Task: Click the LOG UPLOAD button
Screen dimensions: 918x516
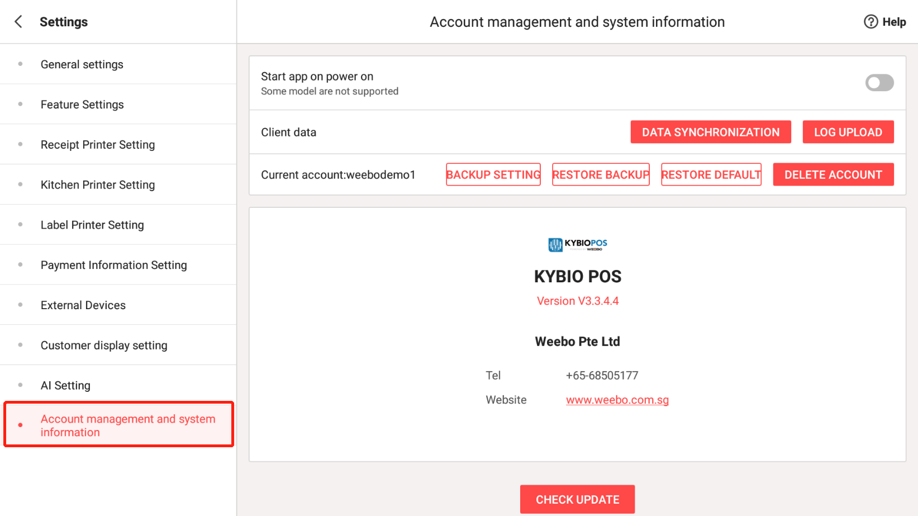Action: point(848,132)
